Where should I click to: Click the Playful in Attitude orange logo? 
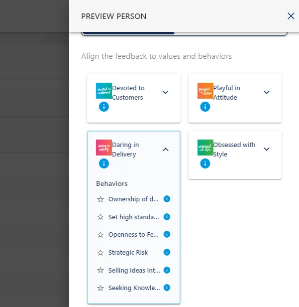[x=205, y=91]
